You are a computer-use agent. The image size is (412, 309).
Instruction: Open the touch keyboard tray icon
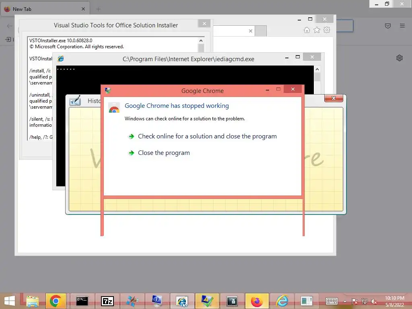[332, 301]
